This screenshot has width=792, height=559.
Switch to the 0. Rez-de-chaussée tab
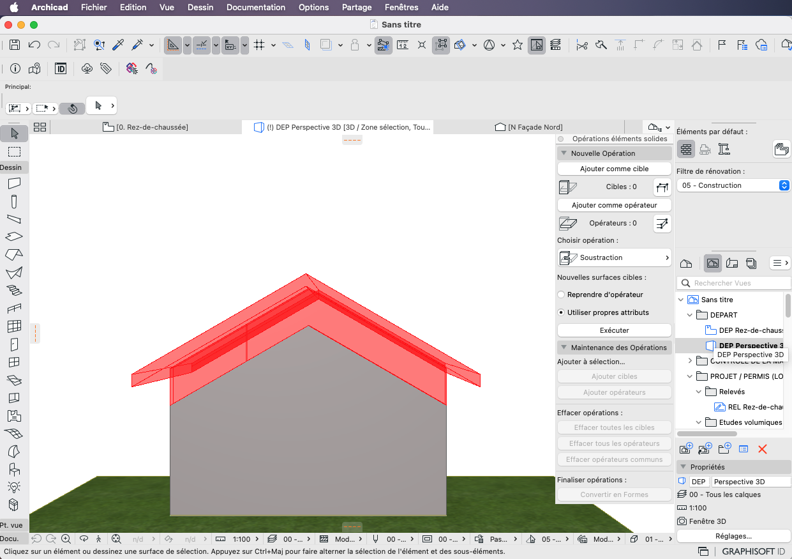pyautogui.click(x=146, y=127)
